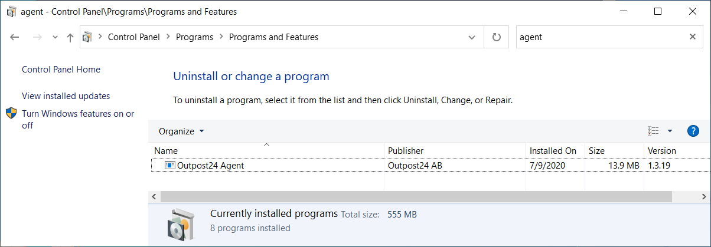
Task: Click the change view icon
Action: pyautogui.click(x=653, y=131)
